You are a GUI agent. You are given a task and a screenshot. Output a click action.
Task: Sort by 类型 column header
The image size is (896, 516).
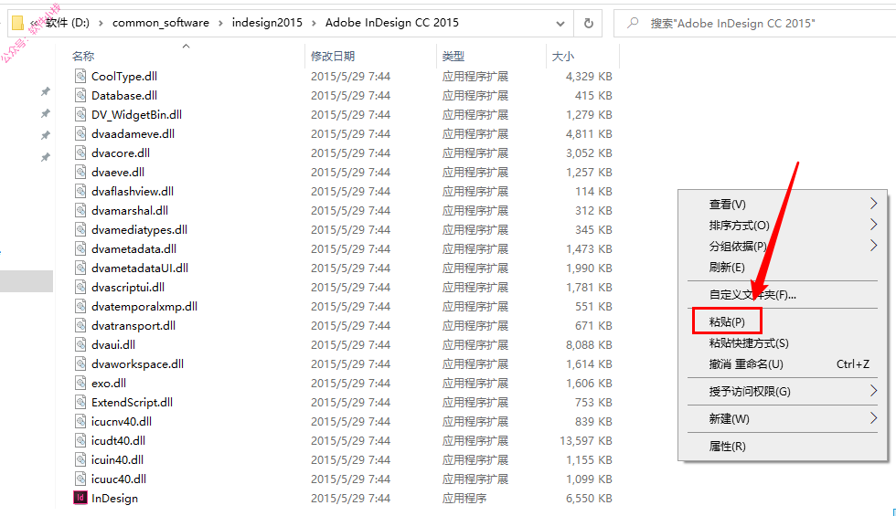tap(453, 56)
